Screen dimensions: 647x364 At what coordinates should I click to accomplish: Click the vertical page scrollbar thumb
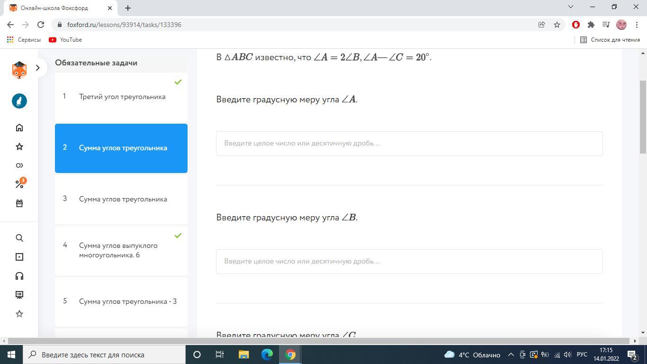(643, 117)
